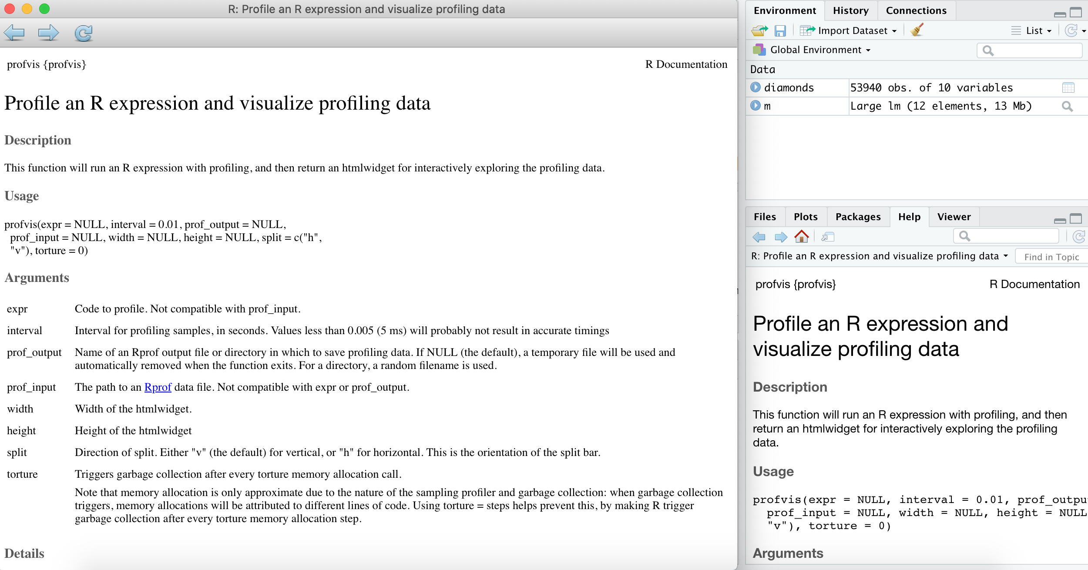Open the List view mode dropdown
Viewport: 1088px width, 570px height.
pyautogui.click(x=1031, y=30)
